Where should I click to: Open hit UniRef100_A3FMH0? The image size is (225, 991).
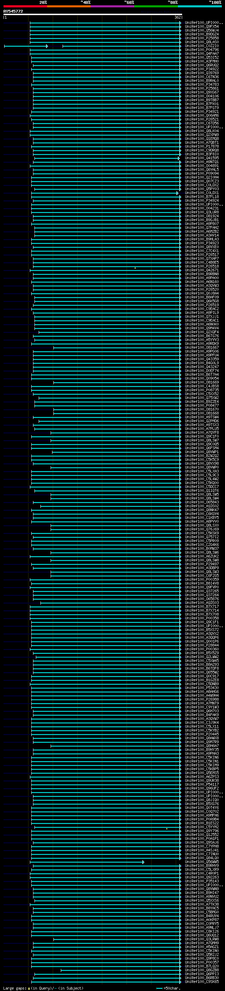pyautogui.click(x=202, y=61)
